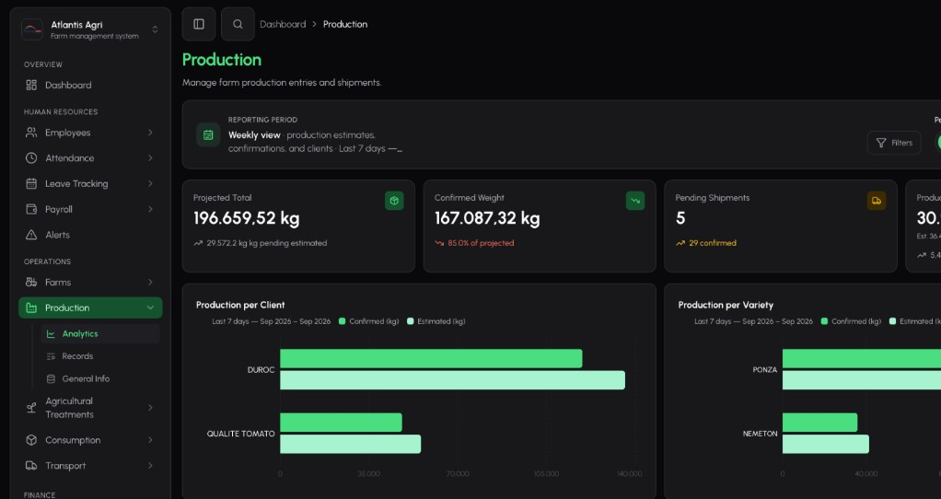The image size is (941, 499).
Task: Click the PONZA variety label
Action: (764, 370)
